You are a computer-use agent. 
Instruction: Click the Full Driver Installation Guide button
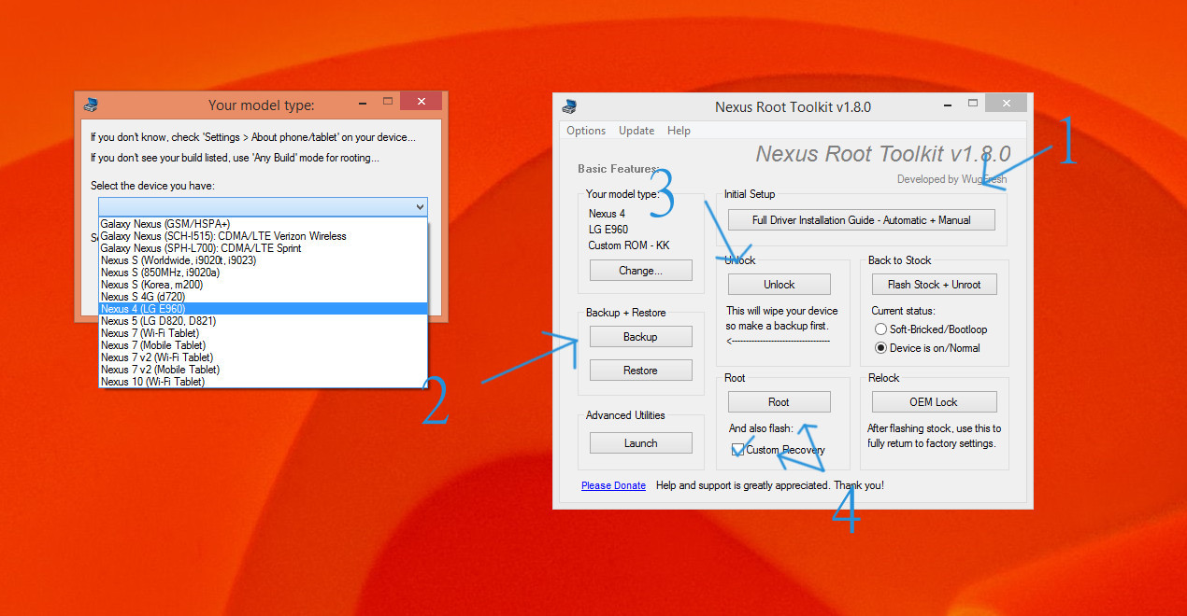(861, 220)
